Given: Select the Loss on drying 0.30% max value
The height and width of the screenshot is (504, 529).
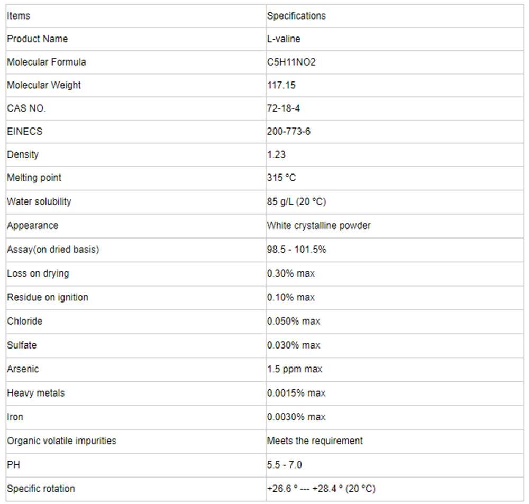Looking at the screenshot, I should (291, 273).
